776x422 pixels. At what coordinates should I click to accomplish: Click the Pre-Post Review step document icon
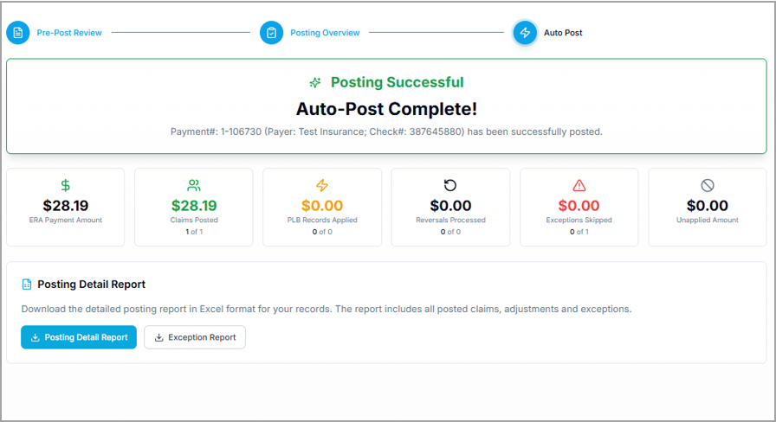click(18, 33)
